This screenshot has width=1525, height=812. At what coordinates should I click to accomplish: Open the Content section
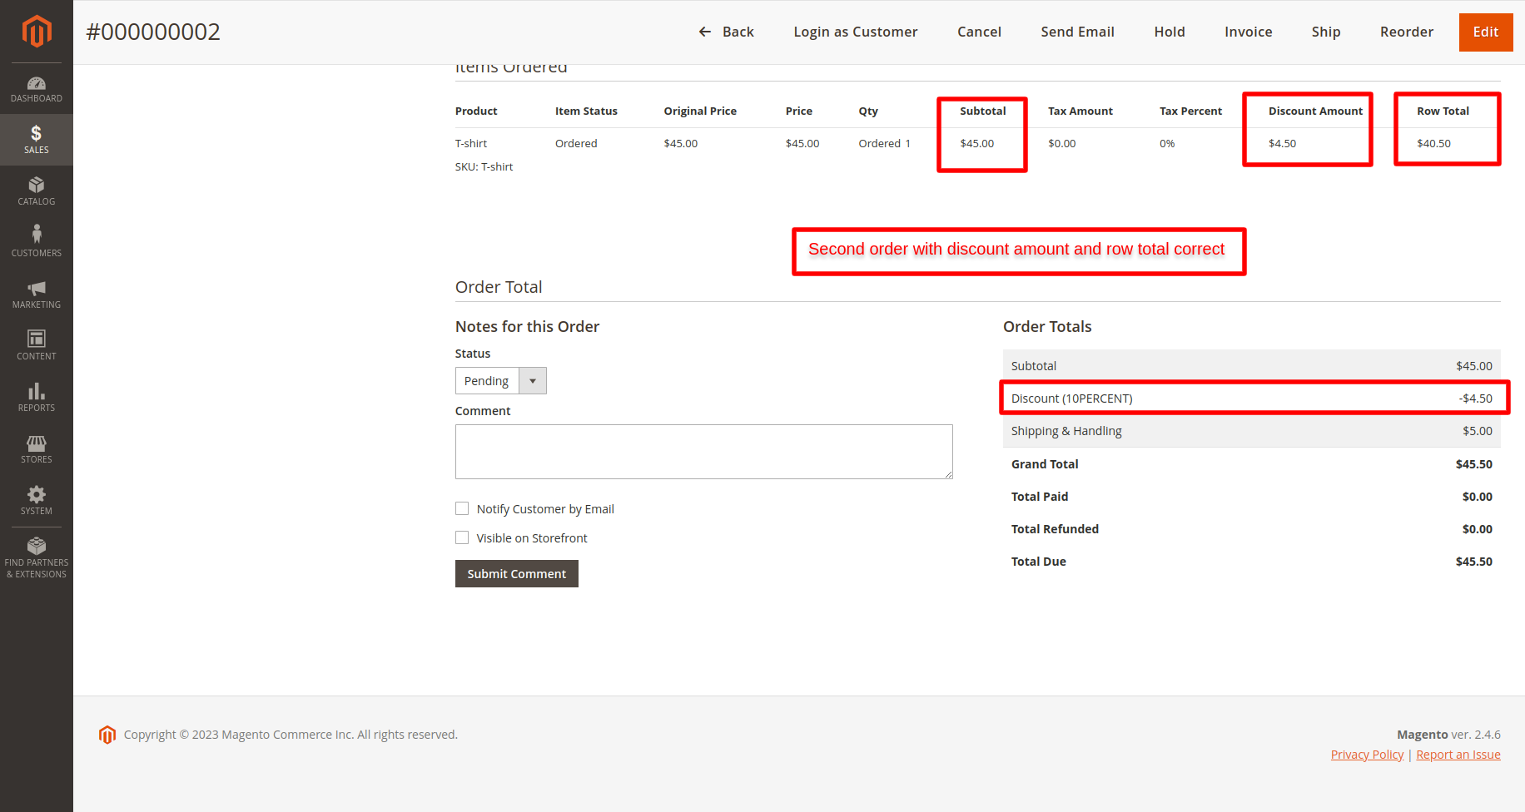36,344
